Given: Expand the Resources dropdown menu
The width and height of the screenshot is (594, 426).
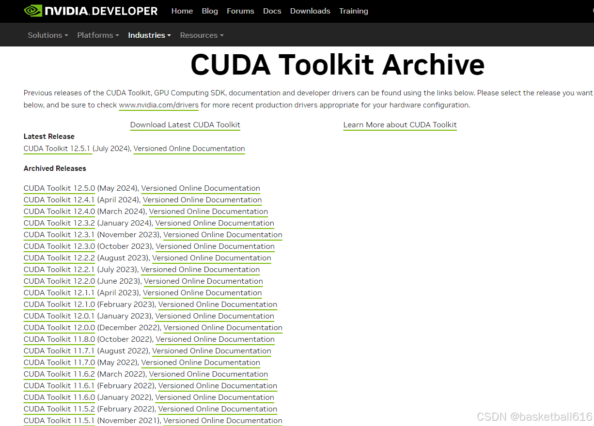Looking at the screenshot, I should [202, 35].
